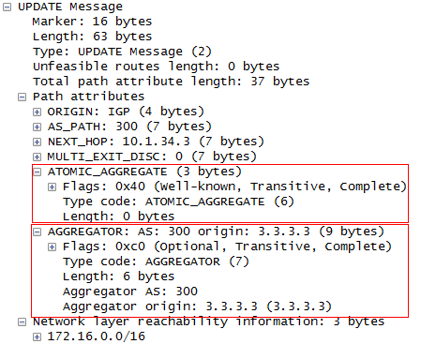Select Type: UPDATE Message (2) line

point(122,52)
